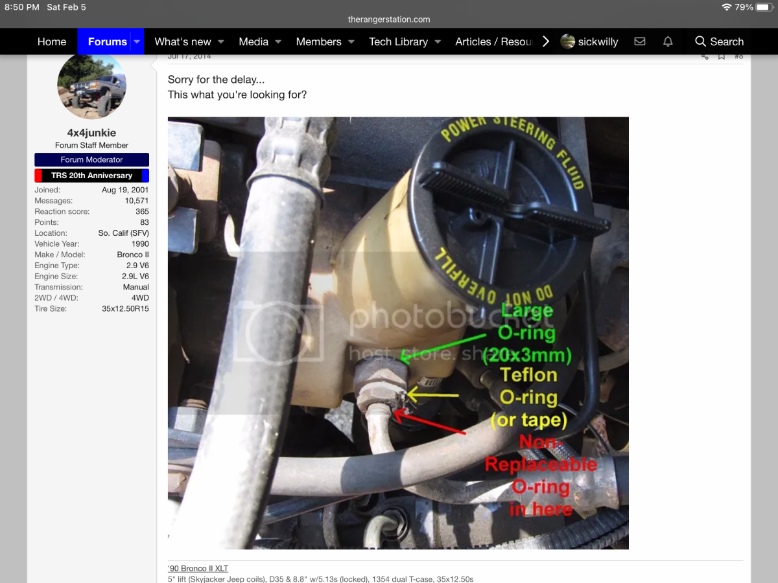Open the sickwilly account menu

(x=589, y=41)
